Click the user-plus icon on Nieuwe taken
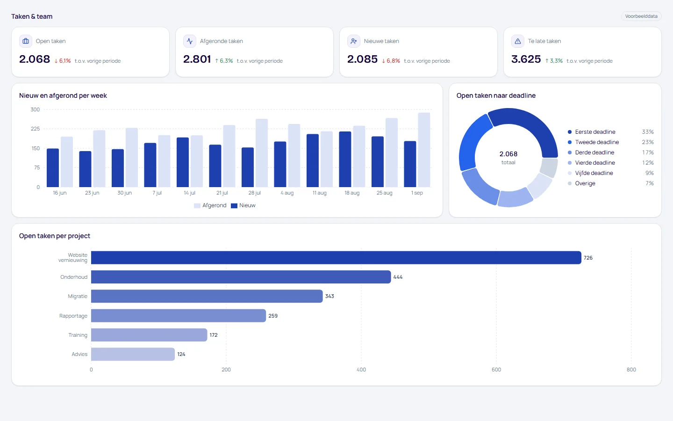Screen dimensions: 673x421 (354, 41)
